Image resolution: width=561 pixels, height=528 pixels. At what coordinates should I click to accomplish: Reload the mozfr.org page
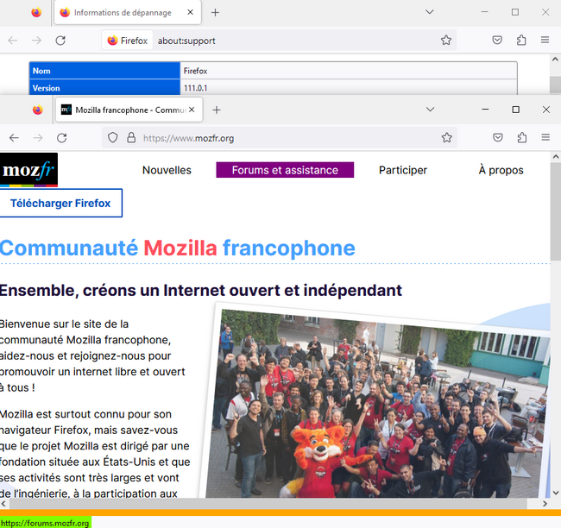click(x=62, y=138)
